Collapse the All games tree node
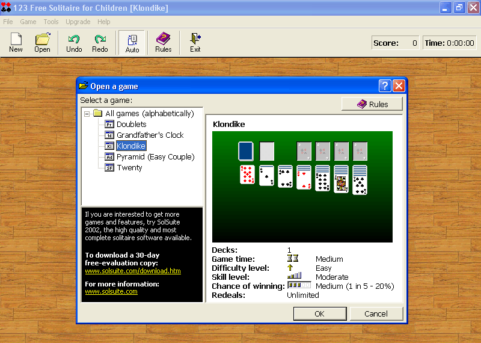 [x=87, y=114]
